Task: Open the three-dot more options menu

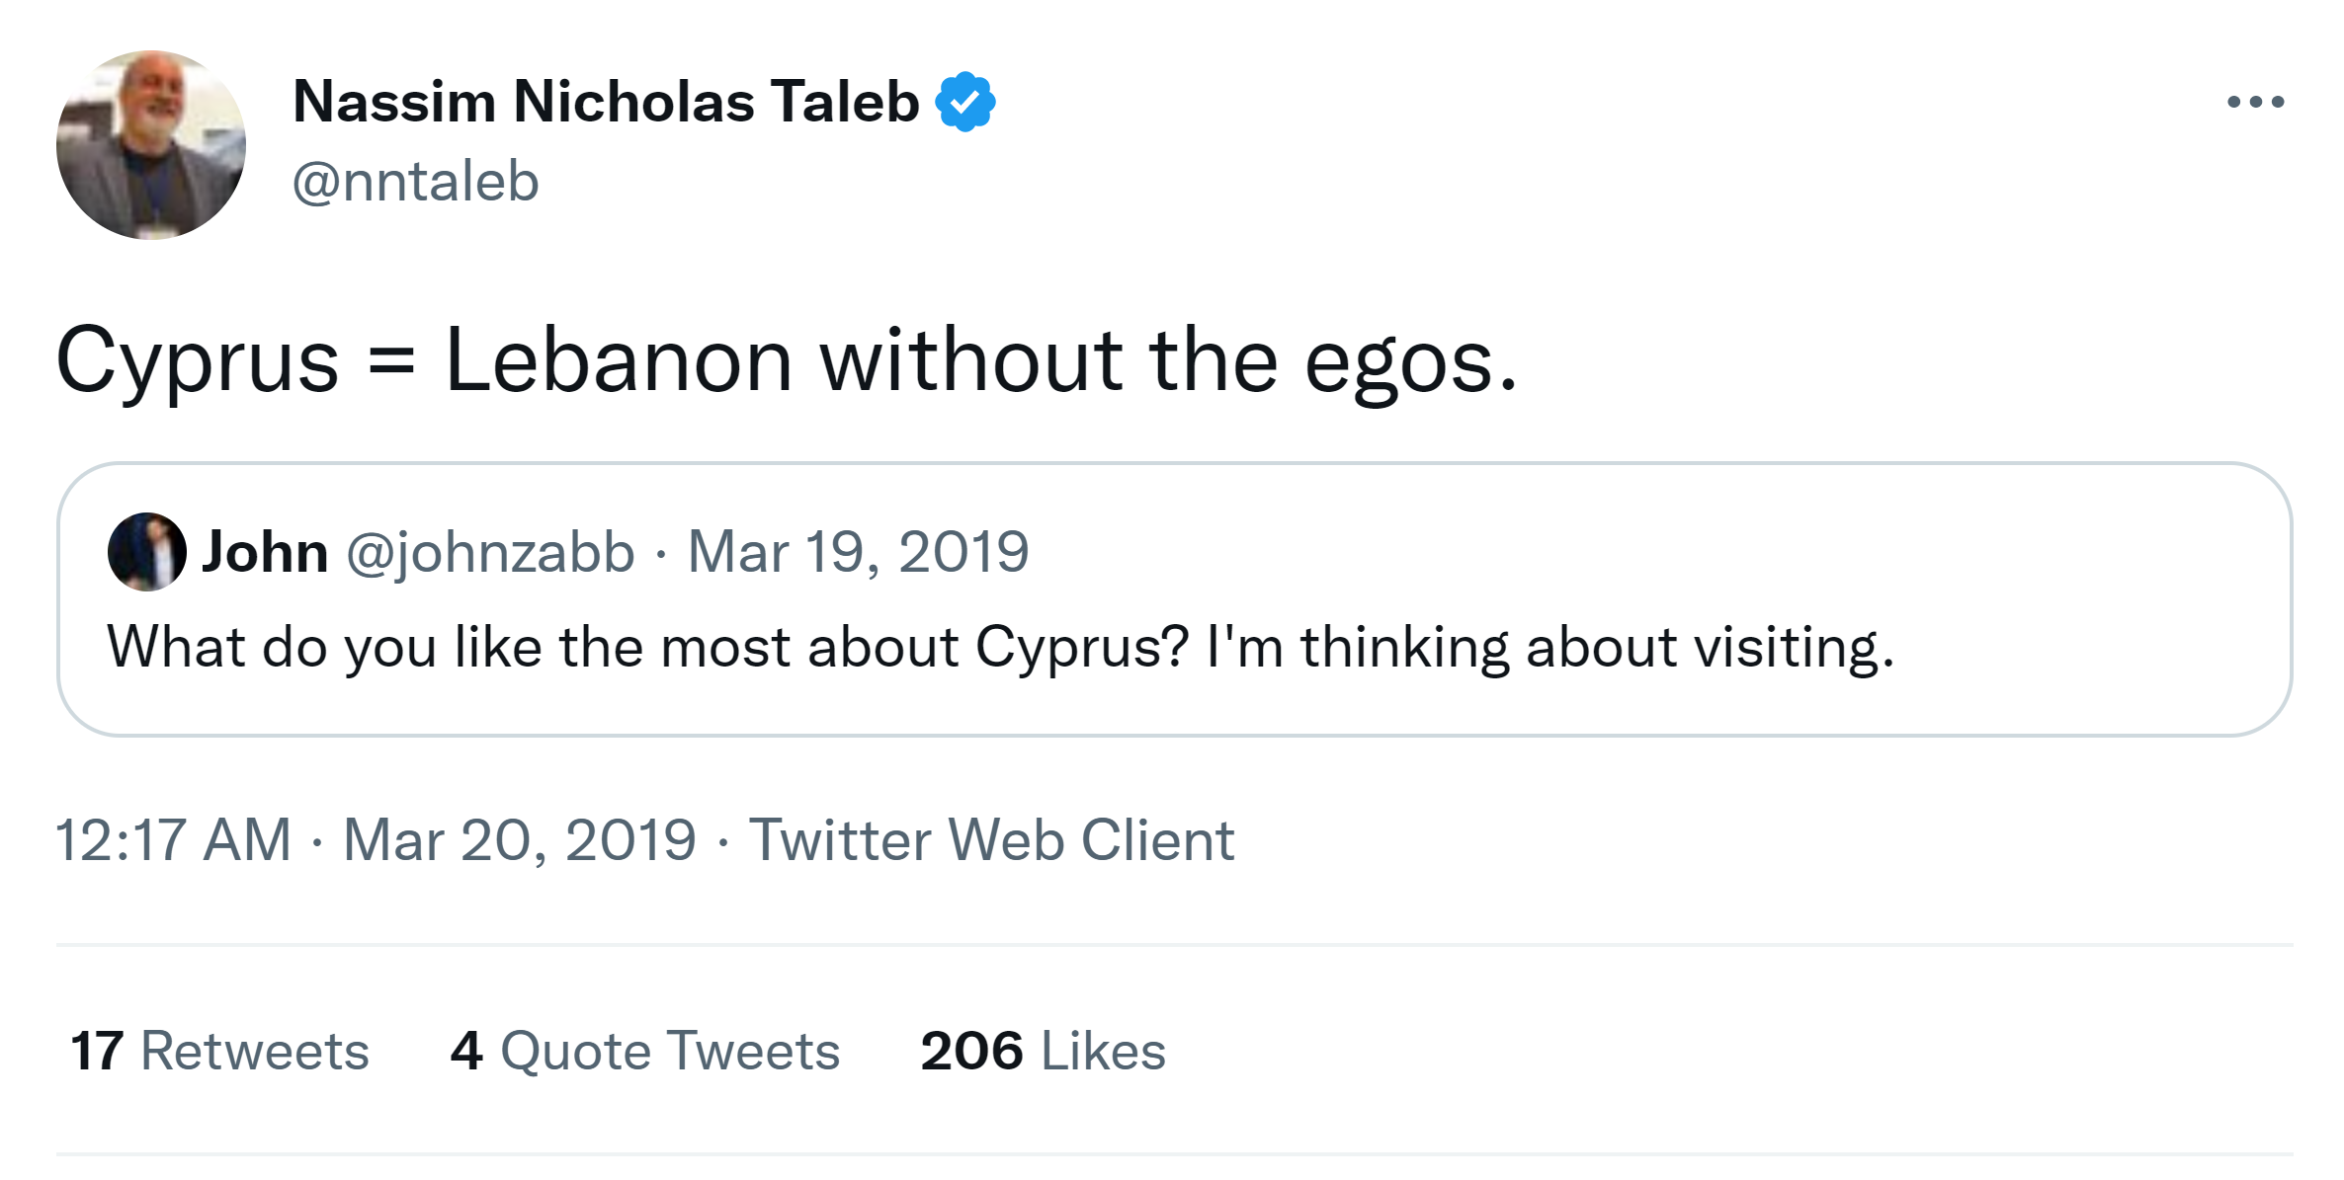Action: click(2255, 102)
